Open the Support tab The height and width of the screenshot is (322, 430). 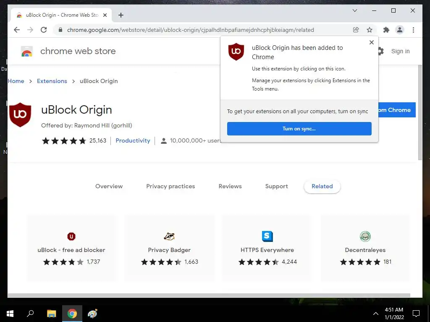point(276,187)
